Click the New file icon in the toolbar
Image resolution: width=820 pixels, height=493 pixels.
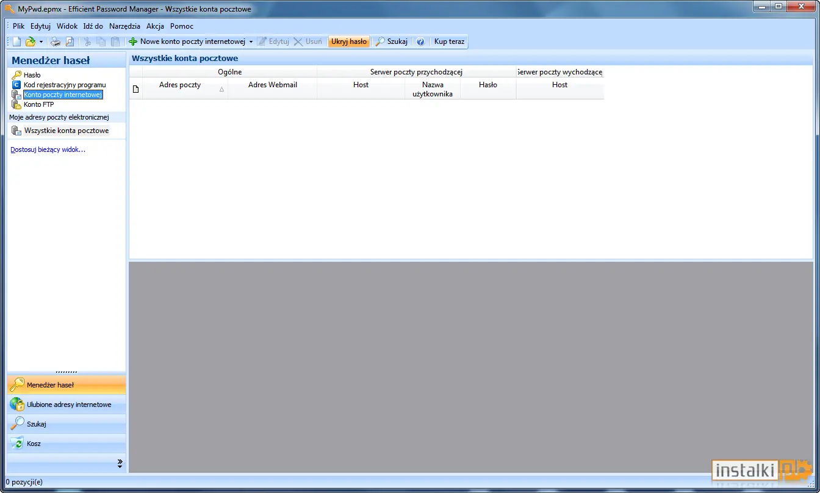(17, 41)
